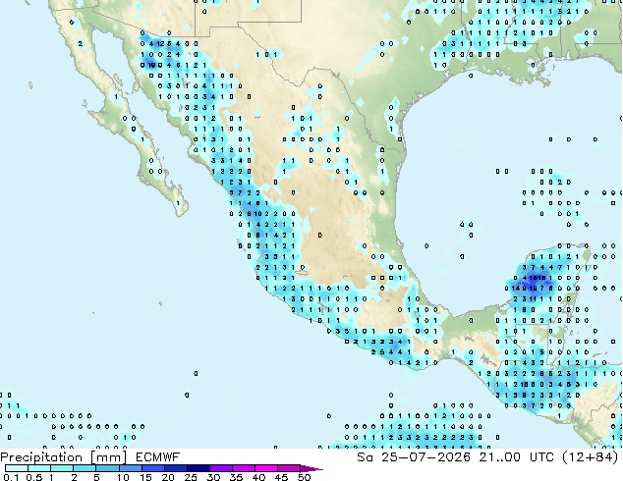
Task: Click the '25' legend value
Action: tap(191, 477)
